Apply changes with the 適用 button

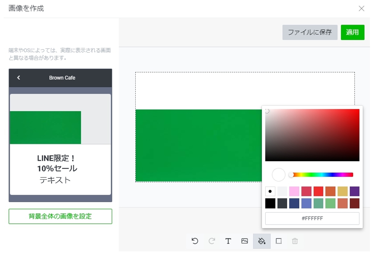pyautogui.click(x=352, y=32)
